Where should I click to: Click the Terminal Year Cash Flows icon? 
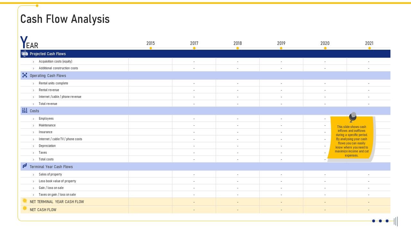coord(25,166)
